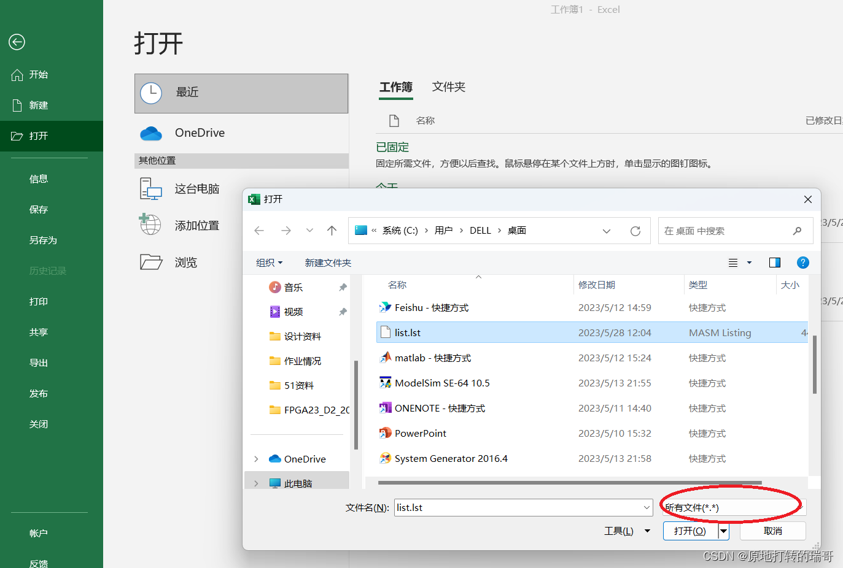Click the 名称 column header in Excel list
The image size is (843, 568).
click(x=425, y=121)
